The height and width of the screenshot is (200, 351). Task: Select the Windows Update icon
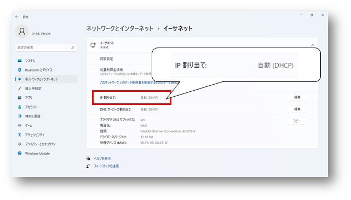[20, 154]
